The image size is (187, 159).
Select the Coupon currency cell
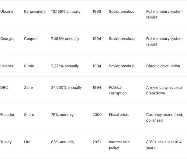tap(31, 39)
